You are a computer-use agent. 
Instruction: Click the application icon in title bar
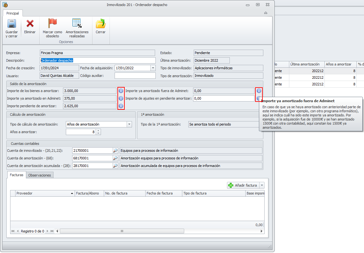point(5,5)
